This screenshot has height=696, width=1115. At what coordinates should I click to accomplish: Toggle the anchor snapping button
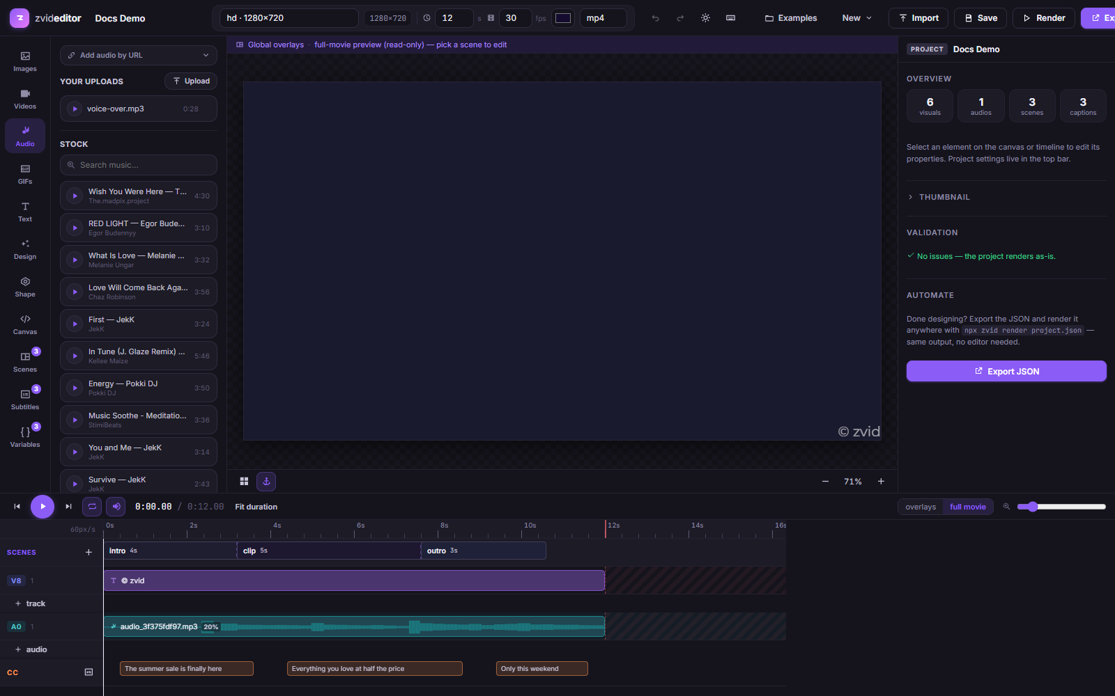click(266, 481)
